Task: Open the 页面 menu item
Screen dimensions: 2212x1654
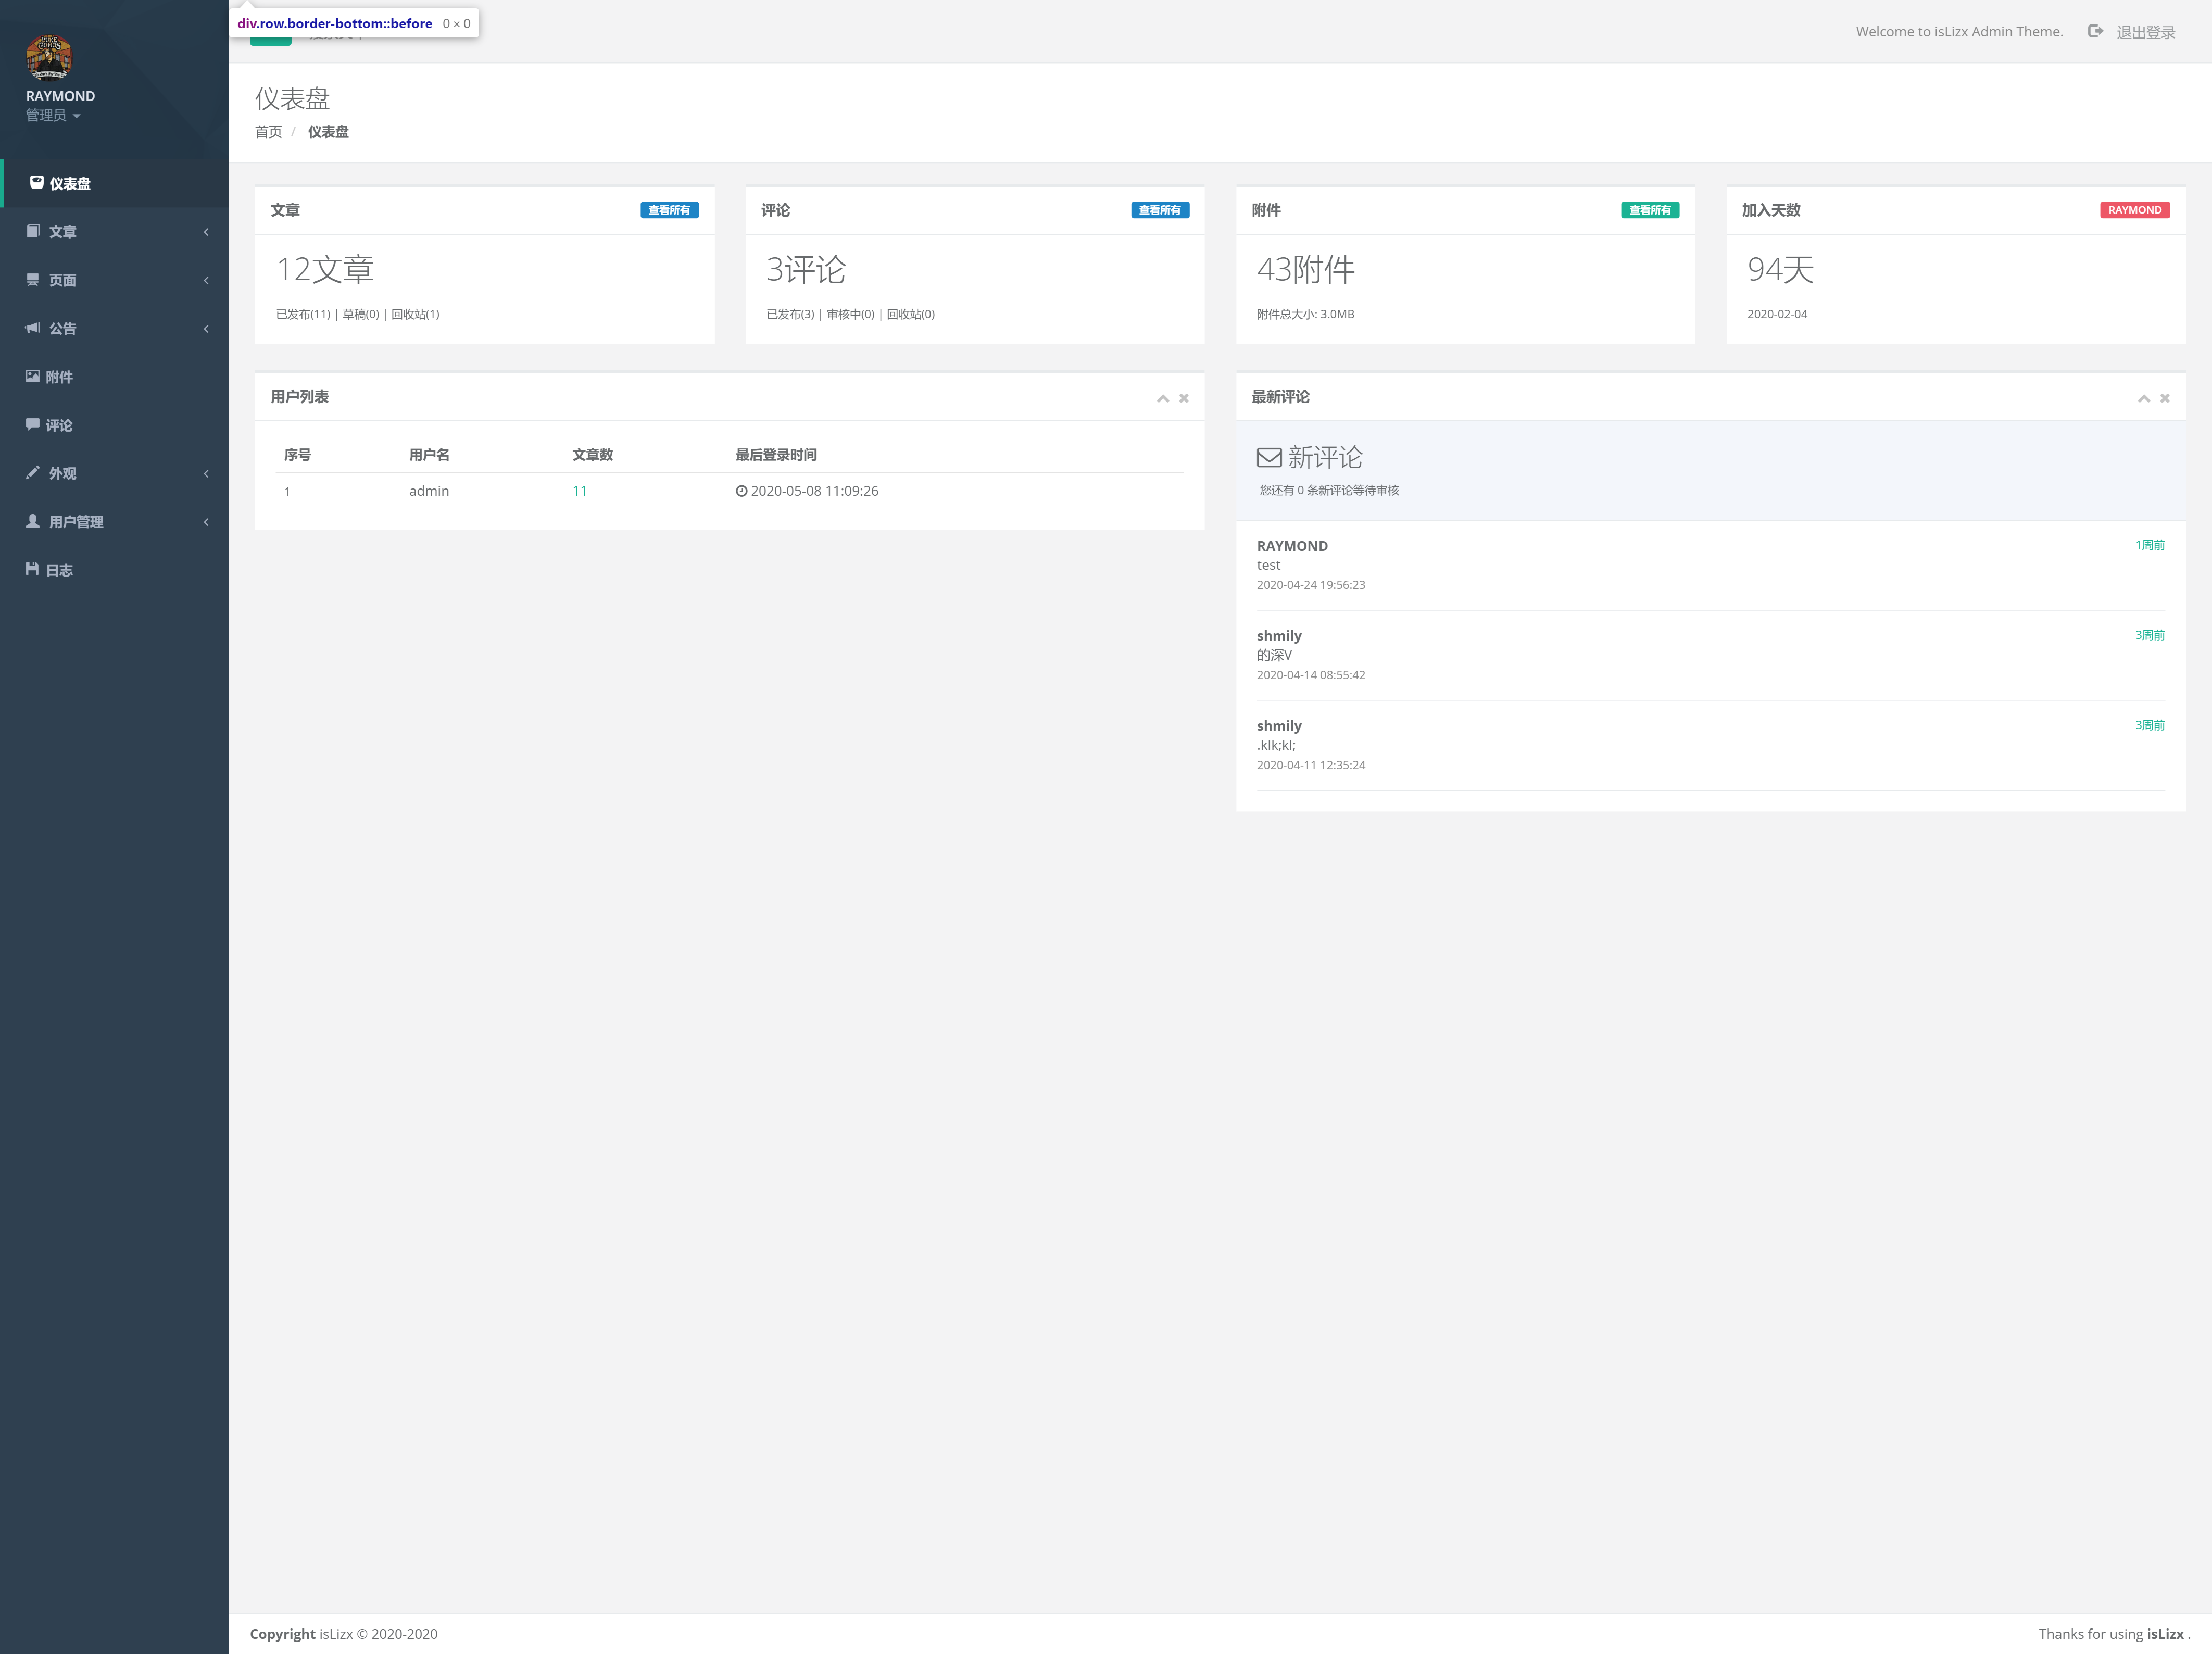Action: 62,280
